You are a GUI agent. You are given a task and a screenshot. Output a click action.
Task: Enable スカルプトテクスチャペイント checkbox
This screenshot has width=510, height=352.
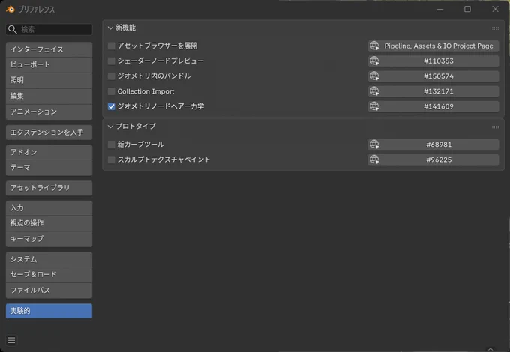click(111, 160)
